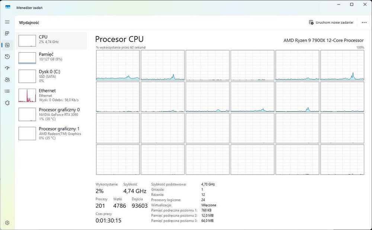Click 'Pamięć podręczna poziomu 2:' label
Image resolution: width=372 pixels, height=230 pixels.
pos(174,216)
